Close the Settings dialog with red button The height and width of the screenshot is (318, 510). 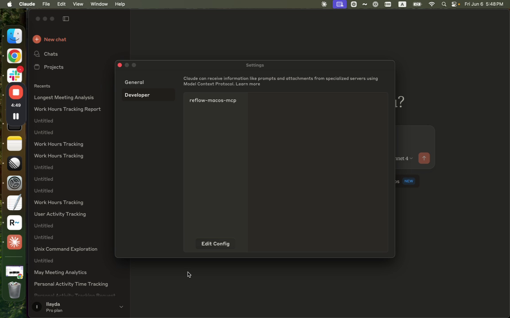(x=120, y=65)
